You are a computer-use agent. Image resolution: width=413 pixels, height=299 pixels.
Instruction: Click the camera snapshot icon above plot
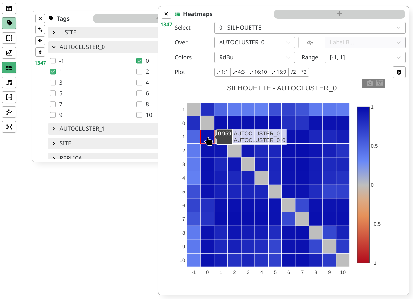coord(369,83)
